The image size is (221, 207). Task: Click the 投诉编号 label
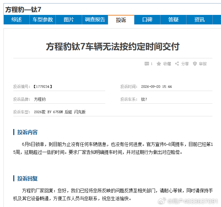tap(22, 87)
